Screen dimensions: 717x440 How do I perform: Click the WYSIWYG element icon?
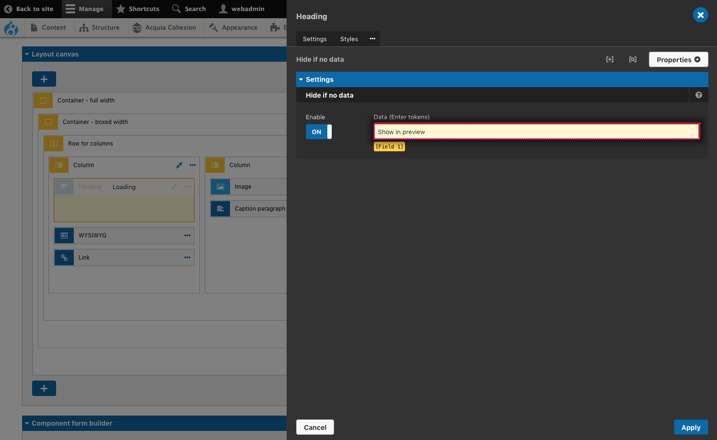pos(64,236)
